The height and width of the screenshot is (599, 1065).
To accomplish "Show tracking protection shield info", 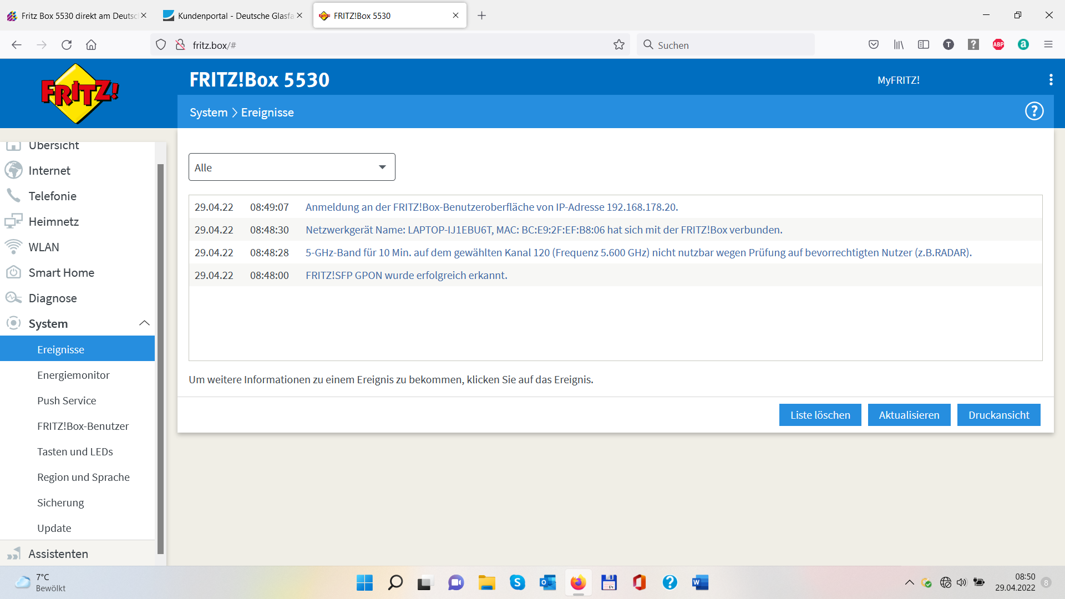I will pos(161,45).
